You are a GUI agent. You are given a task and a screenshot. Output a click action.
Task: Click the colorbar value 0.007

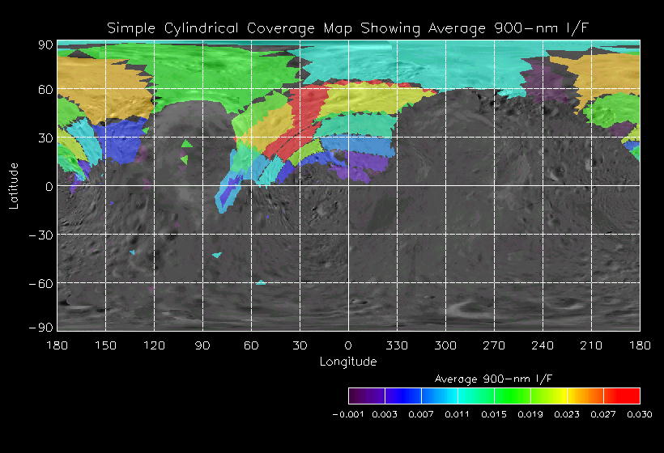421,414
